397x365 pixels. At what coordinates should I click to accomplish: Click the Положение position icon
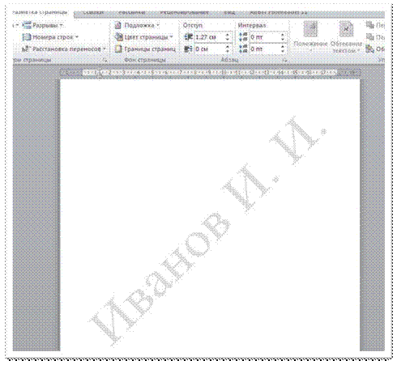[x=310, y=29]
